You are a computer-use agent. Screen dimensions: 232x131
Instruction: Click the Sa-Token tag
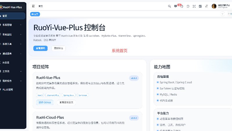pyautogui.click(x=83, y=95)
